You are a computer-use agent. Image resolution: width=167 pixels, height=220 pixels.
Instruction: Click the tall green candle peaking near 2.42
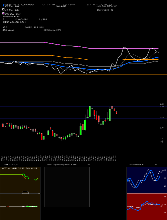[90, 111]
